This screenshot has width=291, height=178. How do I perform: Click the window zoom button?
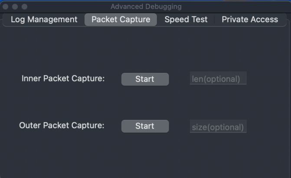pyautogui.click(x=24, y=6)
